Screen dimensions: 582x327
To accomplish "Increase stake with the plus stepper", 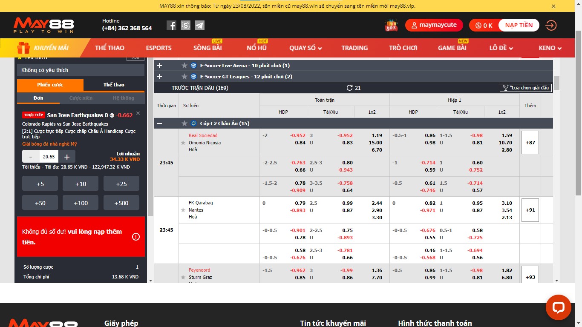I will 67,157.
